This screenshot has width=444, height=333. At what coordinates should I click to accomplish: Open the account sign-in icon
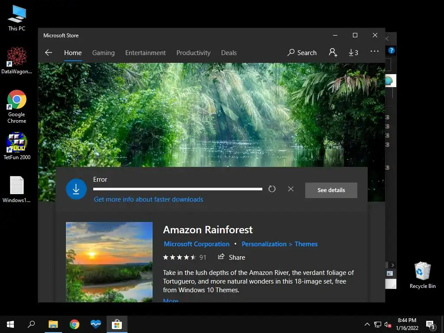333,52
